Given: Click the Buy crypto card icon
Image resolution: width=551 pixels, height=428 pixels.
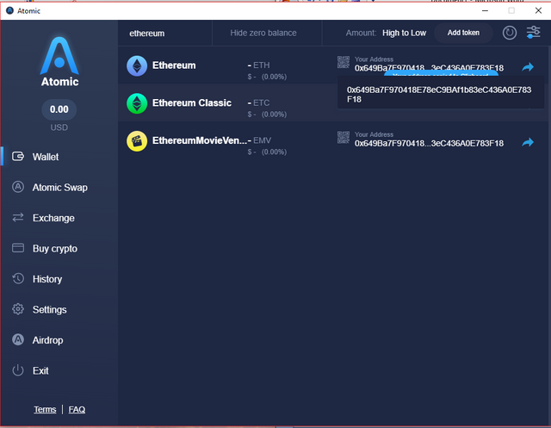Looking at the screenshot, I should [x=18, y=248].
